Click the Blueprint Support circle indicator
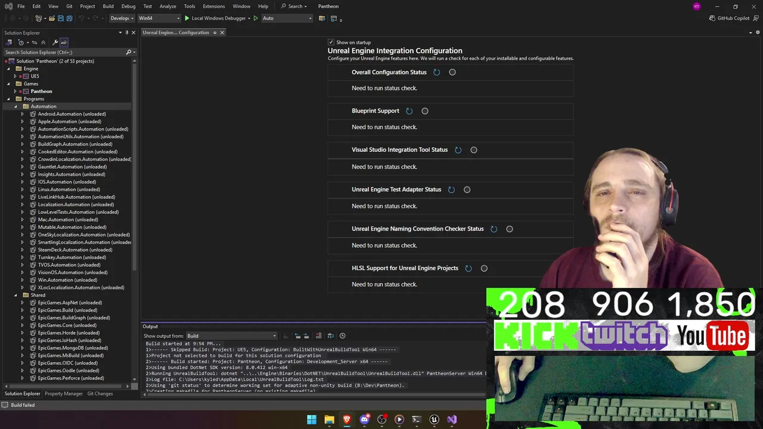 click(425, 111)
